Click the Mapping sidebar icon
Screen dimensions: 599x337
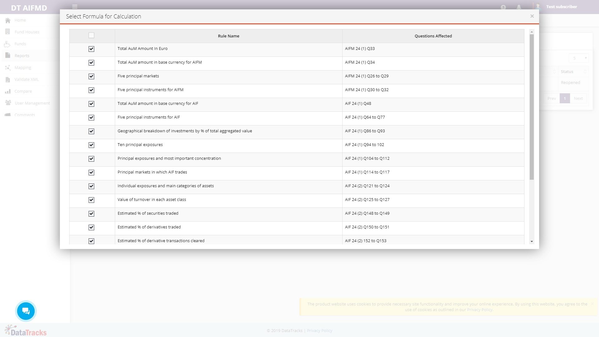8,67
